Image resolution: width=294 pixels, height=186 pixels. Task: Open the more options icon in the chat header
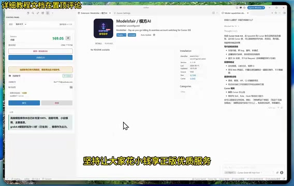[x=280, y=13]
